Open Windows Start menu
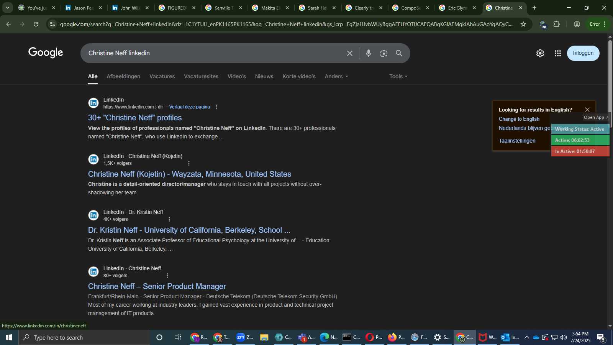Screen dimensions: 613x345 pyautogui.click(x=9, y=337)
